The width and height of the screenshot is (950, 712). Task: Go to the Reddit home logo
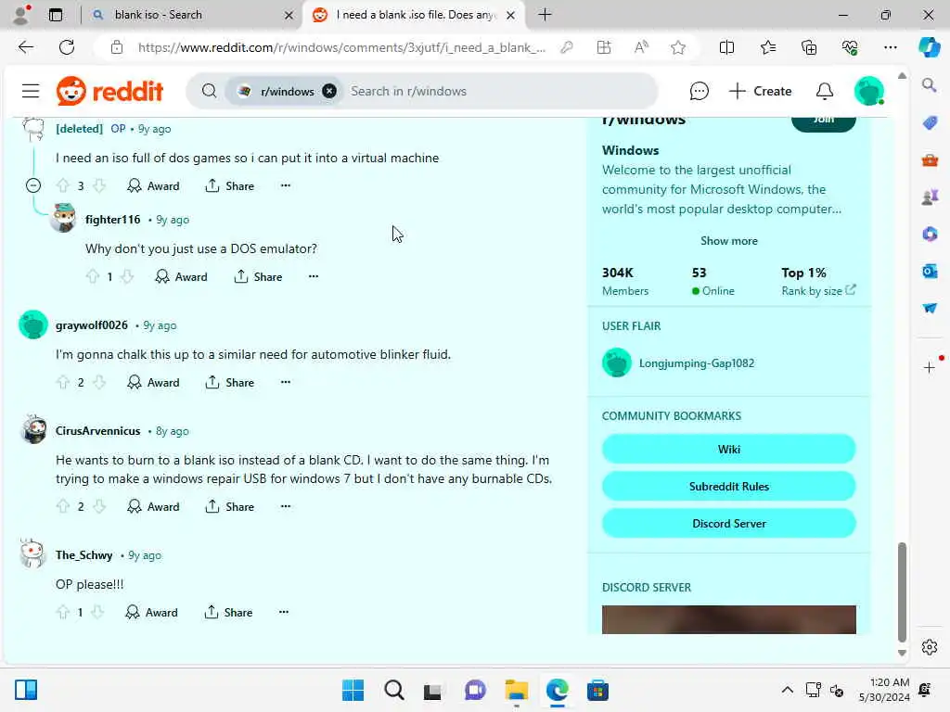(x=109, y=91)
